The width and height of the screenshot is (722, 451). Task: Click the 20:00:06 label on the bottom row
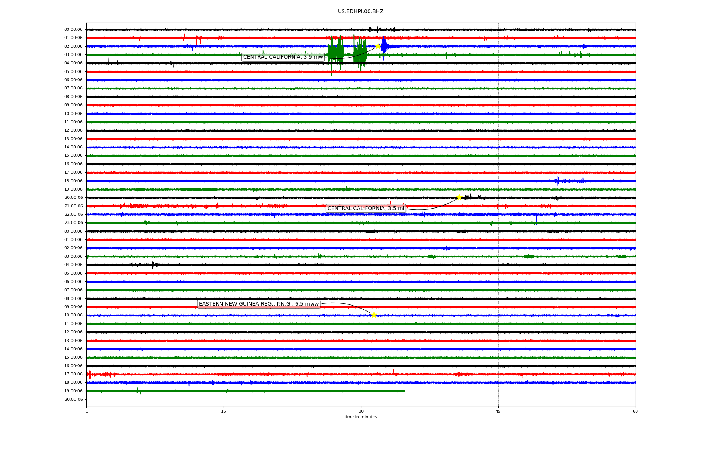pos(73,400)
